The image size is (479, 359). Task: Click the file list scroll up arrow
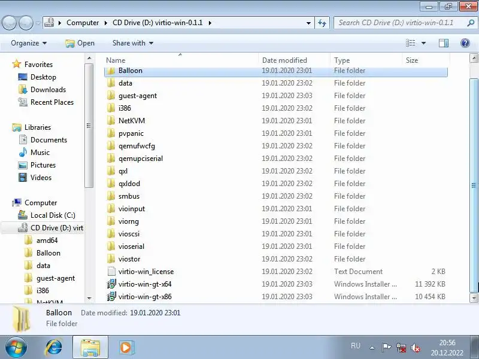[474, 58]
